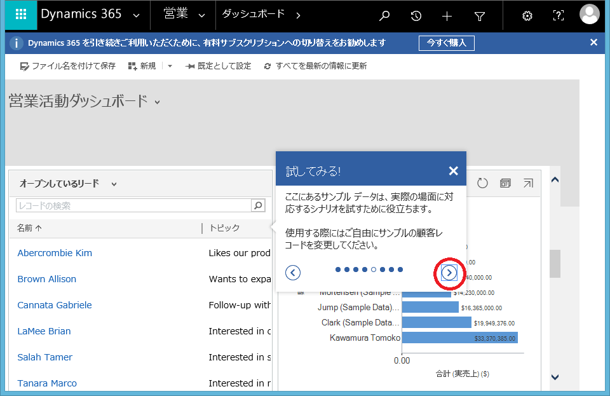
Task: Expand the オープンしているリード view dropdown
Action: (x=114, y=184)
